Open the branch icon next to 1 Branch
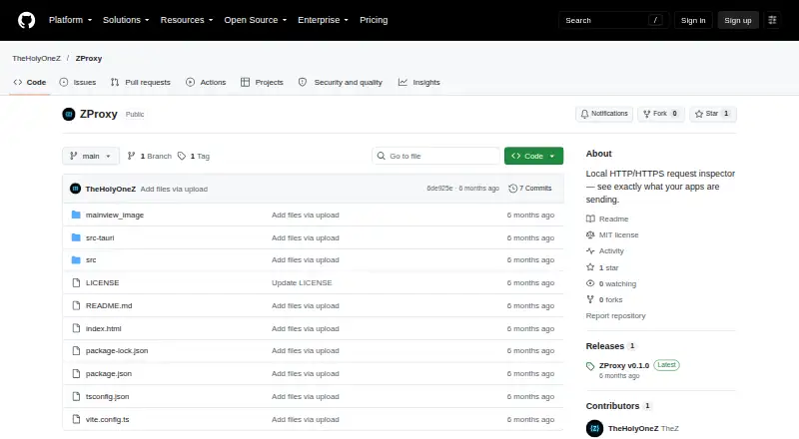 (x=131, y=156)
